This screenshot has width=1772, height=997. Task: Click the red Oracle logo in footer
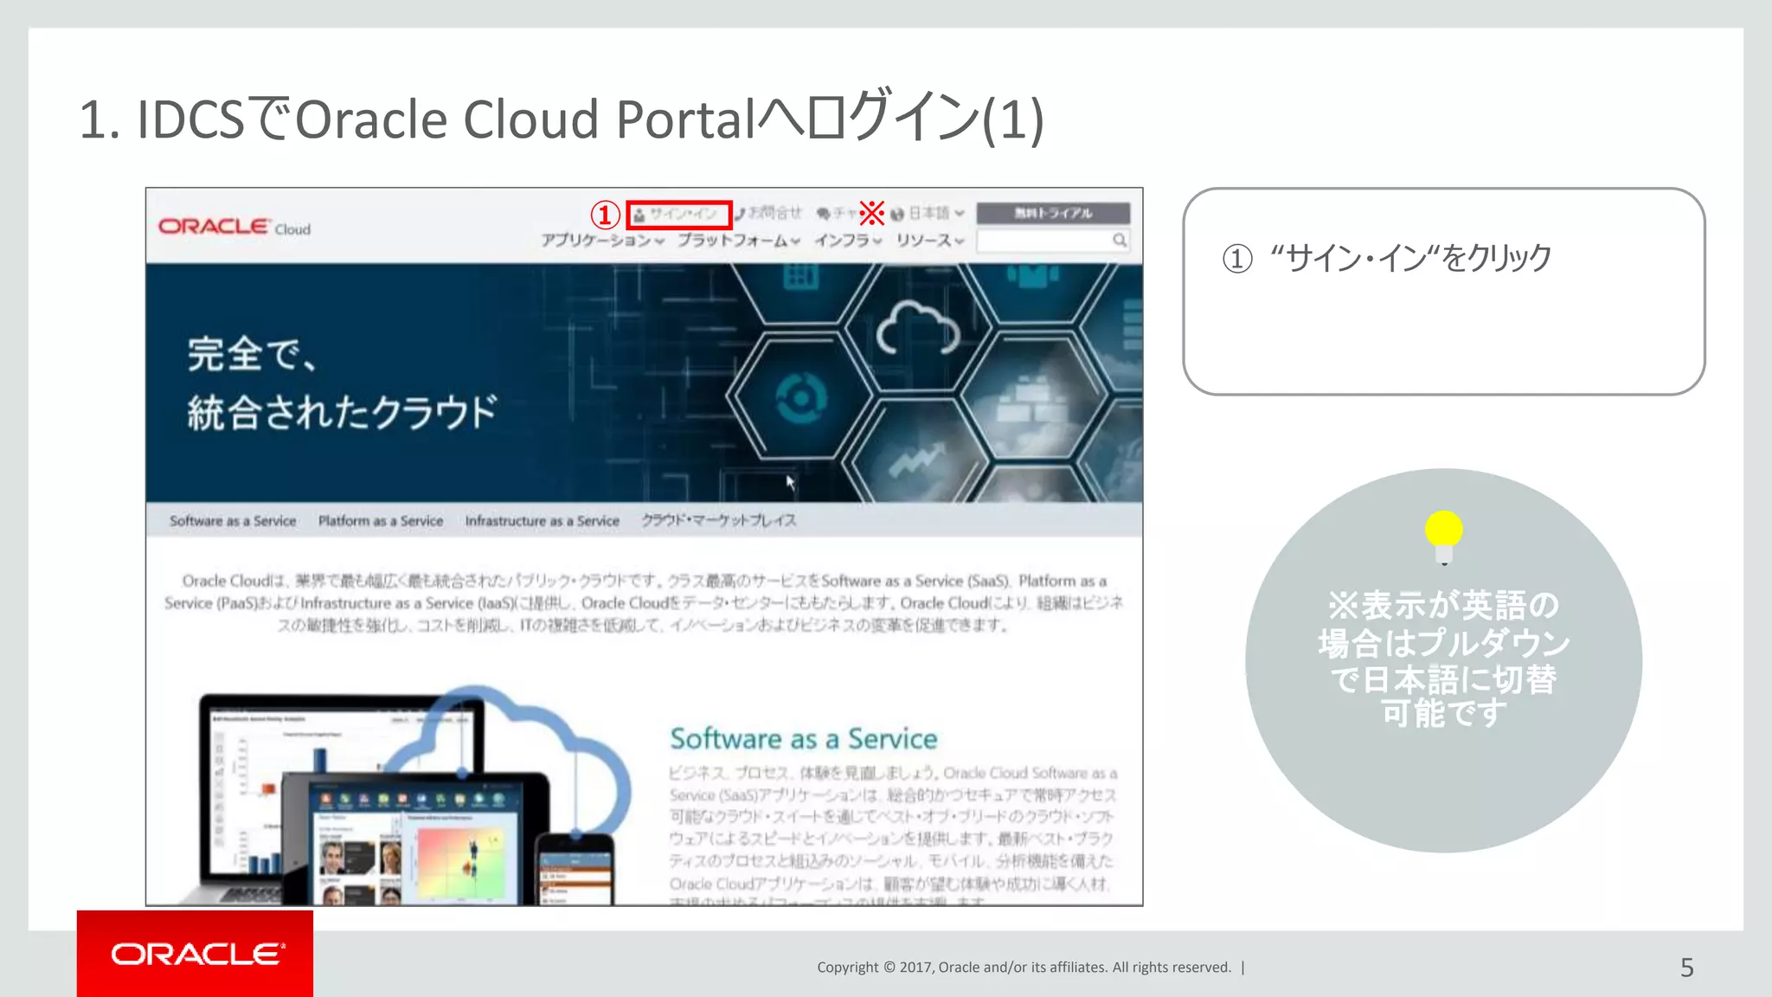coord(196,954)
